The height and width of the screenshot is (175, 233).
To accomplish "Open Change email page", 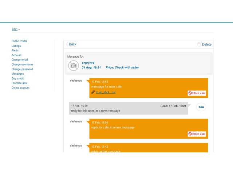I will coord(20,60).
